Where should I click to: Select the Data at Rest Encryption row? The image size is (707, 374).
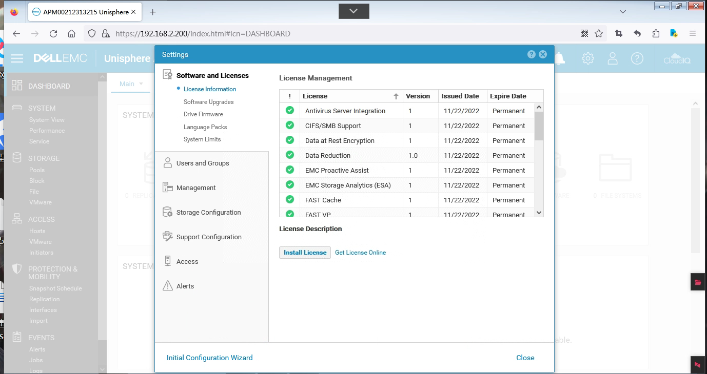click(x=407, y=140)
